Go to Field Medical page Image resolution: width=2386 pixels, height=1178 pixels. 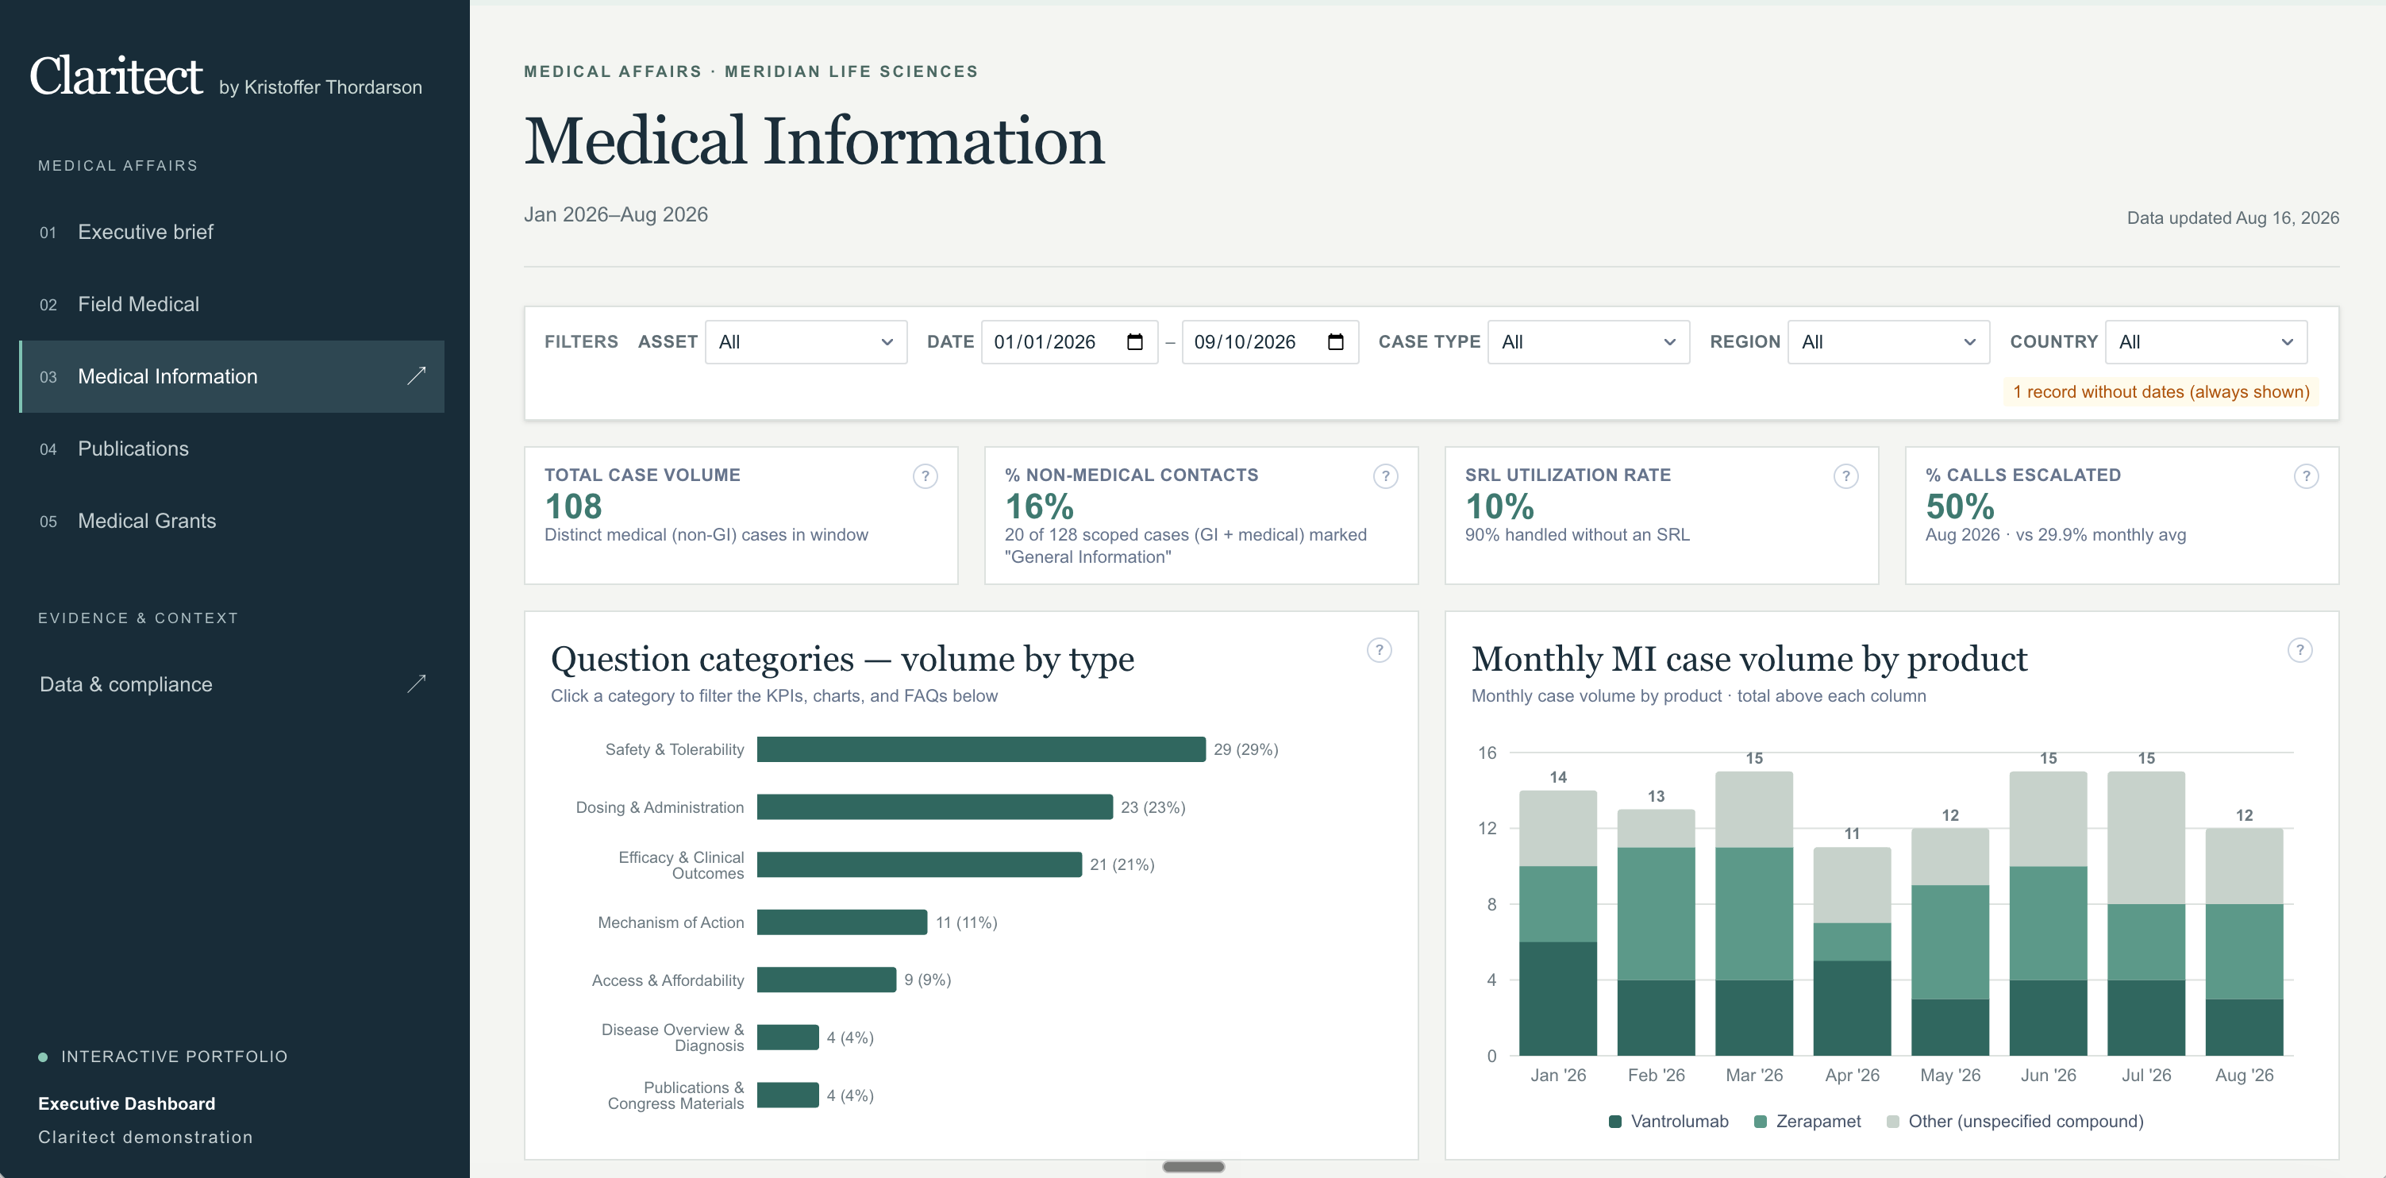tap(232, 304)
